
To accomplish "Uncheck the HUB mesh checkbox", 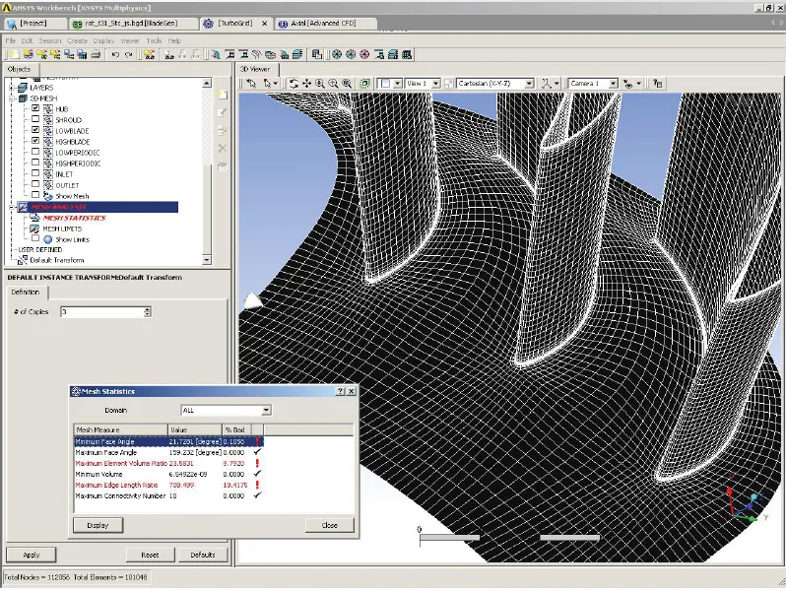I will pyautogui.click(x=36, y=108).
